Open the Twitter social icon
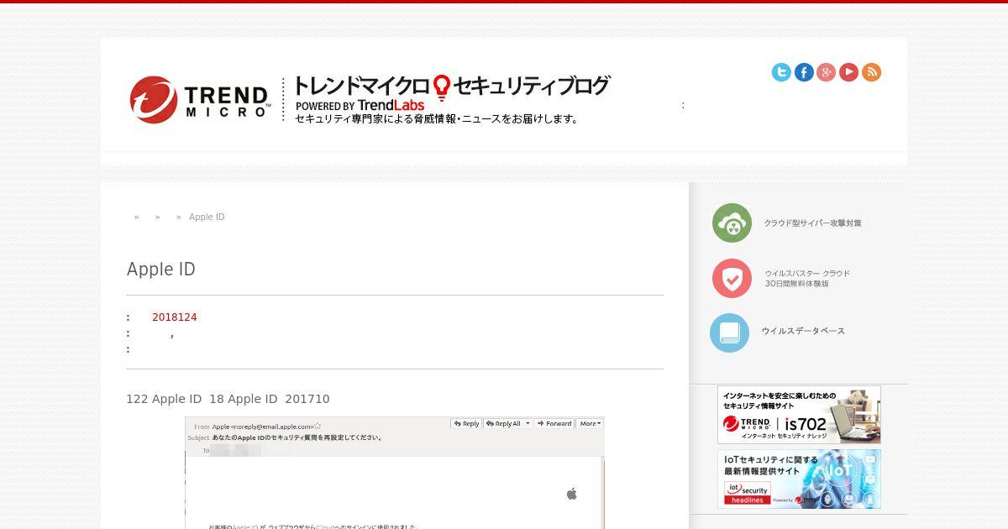The height and width of the screenshot is (529, 1008). (781, 72)
